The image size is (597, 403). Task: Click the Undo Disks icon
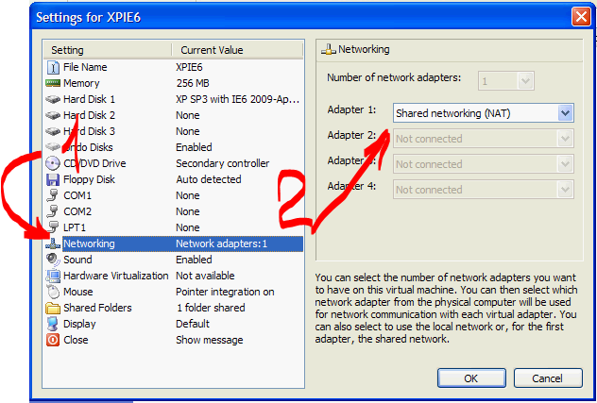click(53, 147)
